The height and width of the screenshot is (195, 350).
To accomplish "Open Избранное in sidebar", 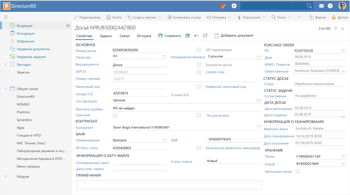I will click(x=25, y=41).
